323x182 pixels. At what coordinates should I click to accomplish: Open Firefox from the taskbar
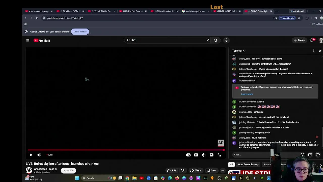[x=177, y=178]
